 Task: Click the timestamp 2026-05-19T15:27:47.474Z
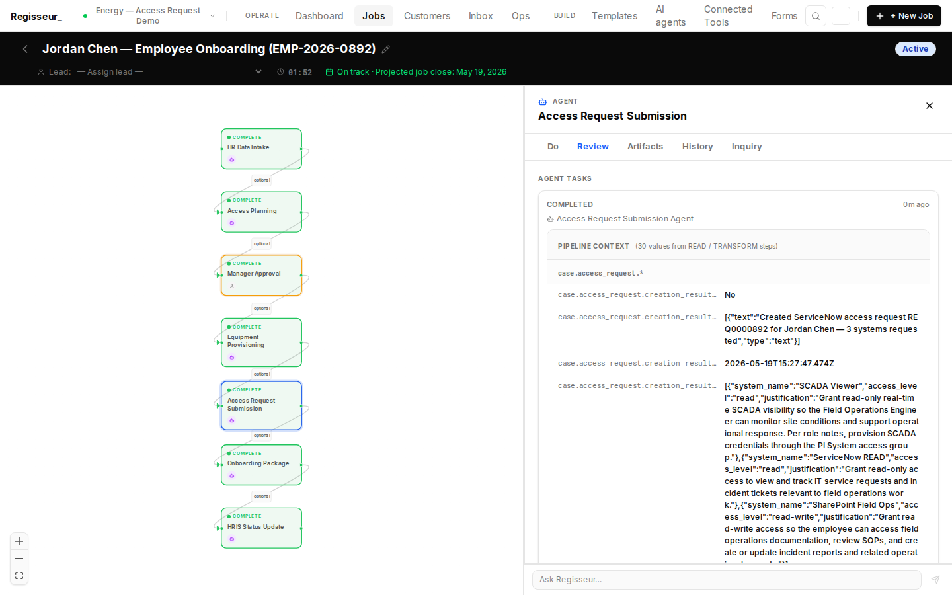pyautogui.click(x=779, y=364)
